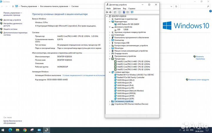The width and height of the screenshot is (212, 133).
Task: Show hidden tray icons chevron
Action: coord(180,130)
